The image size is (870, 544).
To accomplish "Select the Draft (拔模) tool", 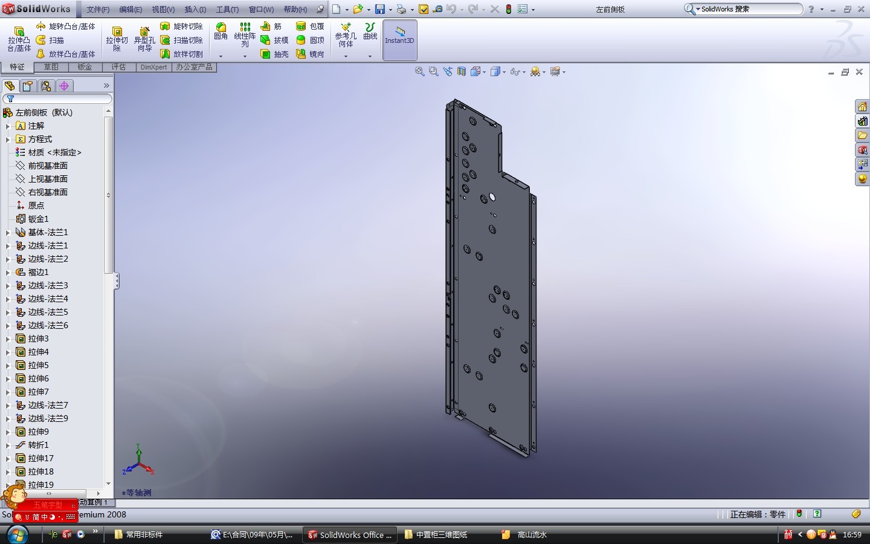I will [274, 40].
